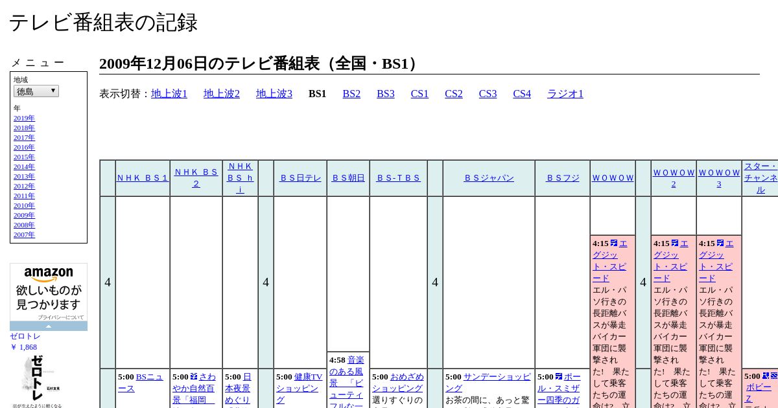This screenshot has height=408, width=778.
Task: Open the 健康TVショッピング program link
Action: coord(298,389)
